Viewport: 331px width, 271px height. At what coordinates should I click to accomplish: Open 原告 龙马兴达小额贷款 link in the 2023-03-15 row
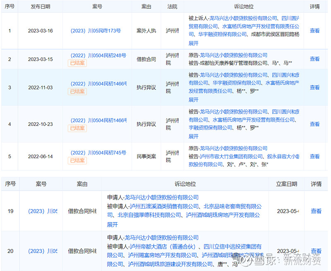tap(233, 55)
